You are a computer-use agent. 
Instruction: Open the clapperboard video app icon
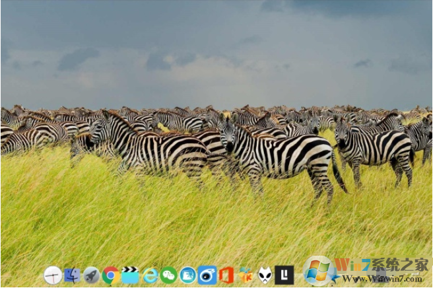[x=130, y=275]
